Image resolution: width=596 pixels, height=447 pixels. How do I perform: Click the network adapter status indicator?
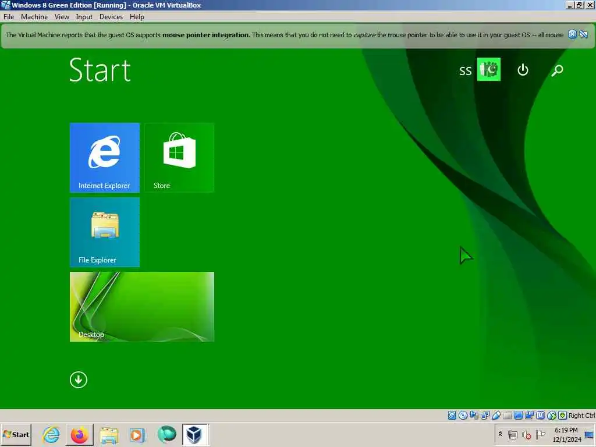485,416
